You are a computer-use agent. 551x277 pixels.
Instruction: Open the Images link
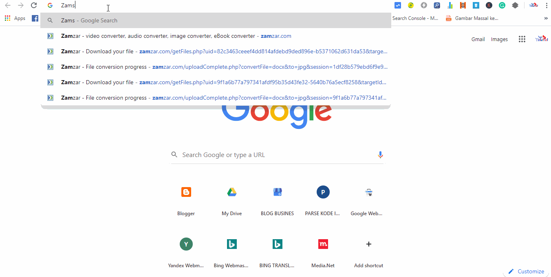pos(499,39)
